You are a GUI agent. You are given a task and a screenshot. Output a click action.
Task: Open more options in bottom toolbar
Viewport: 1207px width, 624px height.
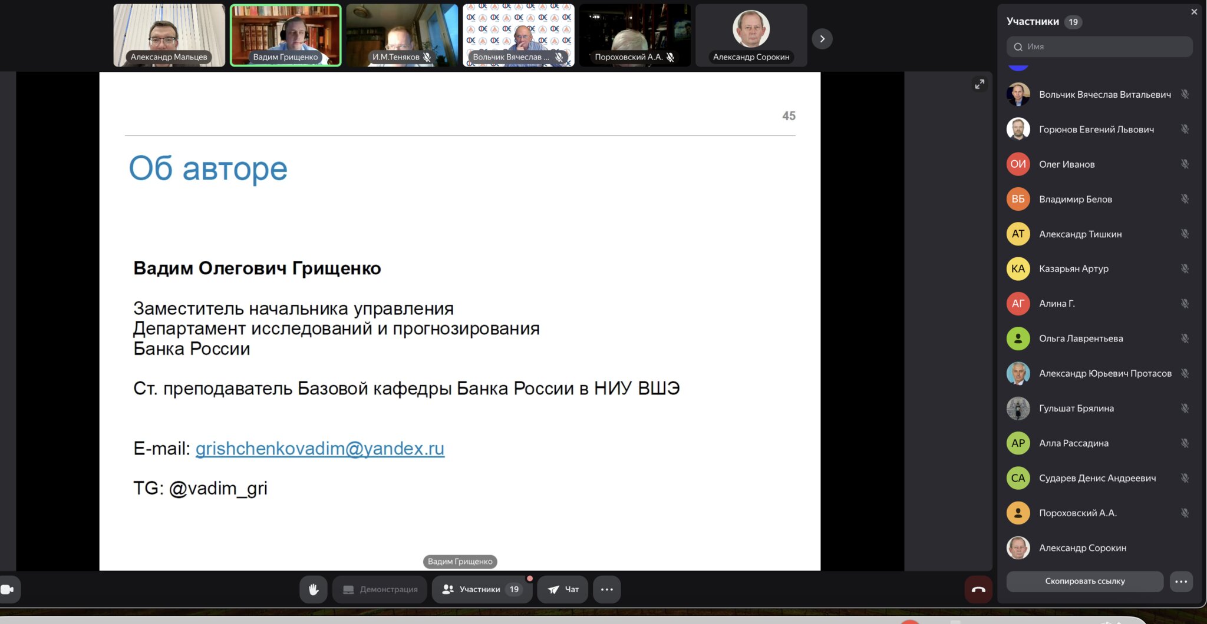606,589
